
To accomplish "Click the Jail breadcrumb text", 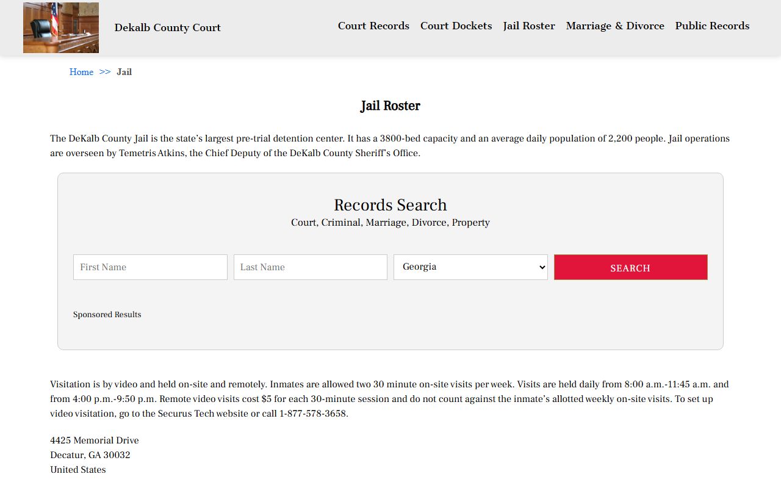I will click(x=124, y=72).
